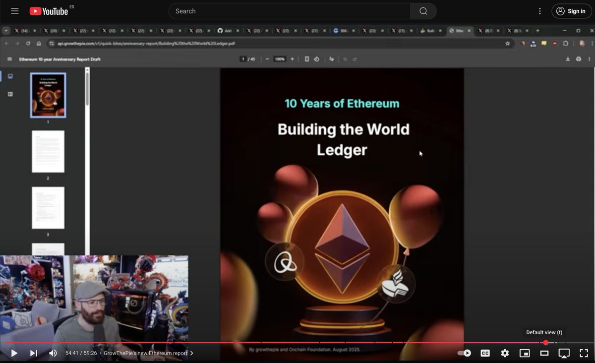The width and height of the screenshot is (595, 363).
Task: Select the PDF annotate pen tool
Action: click(331, 59)
